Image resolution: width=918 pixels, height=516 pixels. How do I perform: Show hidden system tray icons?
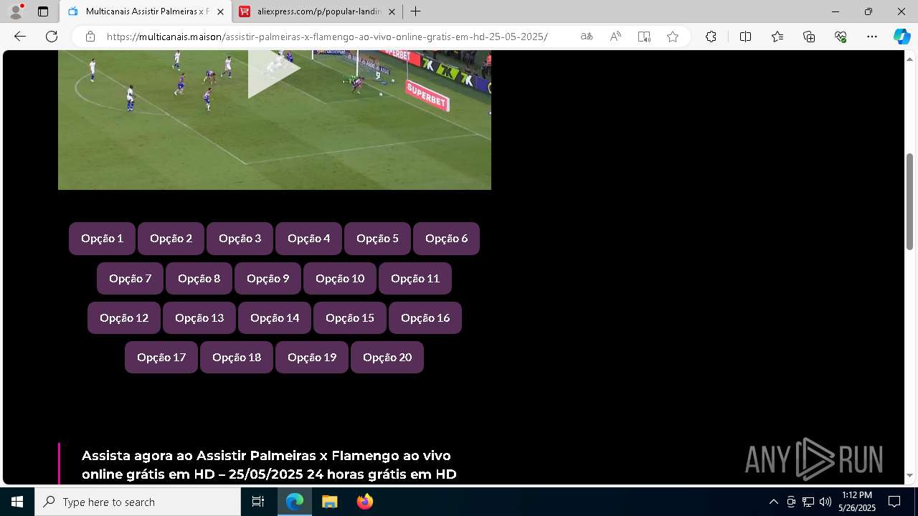[773, 502]
